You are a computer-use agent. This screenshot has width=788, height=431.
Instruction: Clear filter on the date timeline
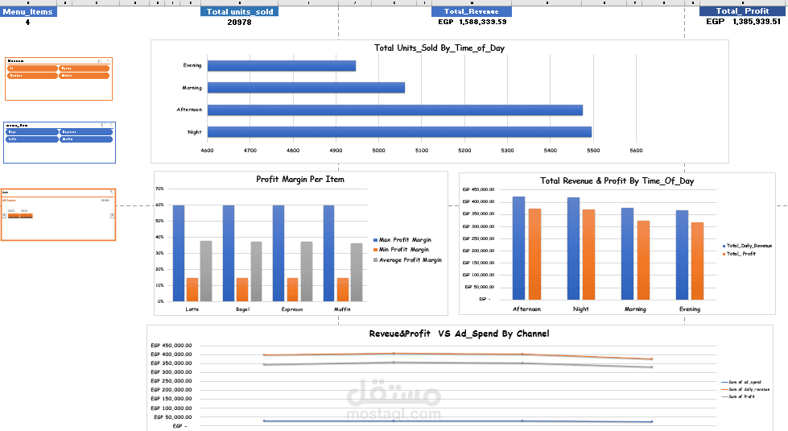click(111, 192)
